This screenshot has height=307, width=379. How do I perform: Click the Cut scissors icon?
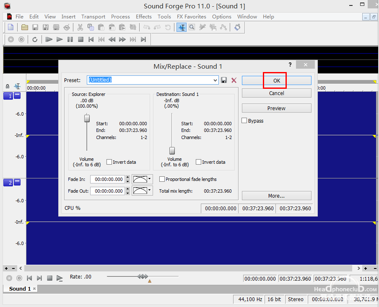click(80, 27)
